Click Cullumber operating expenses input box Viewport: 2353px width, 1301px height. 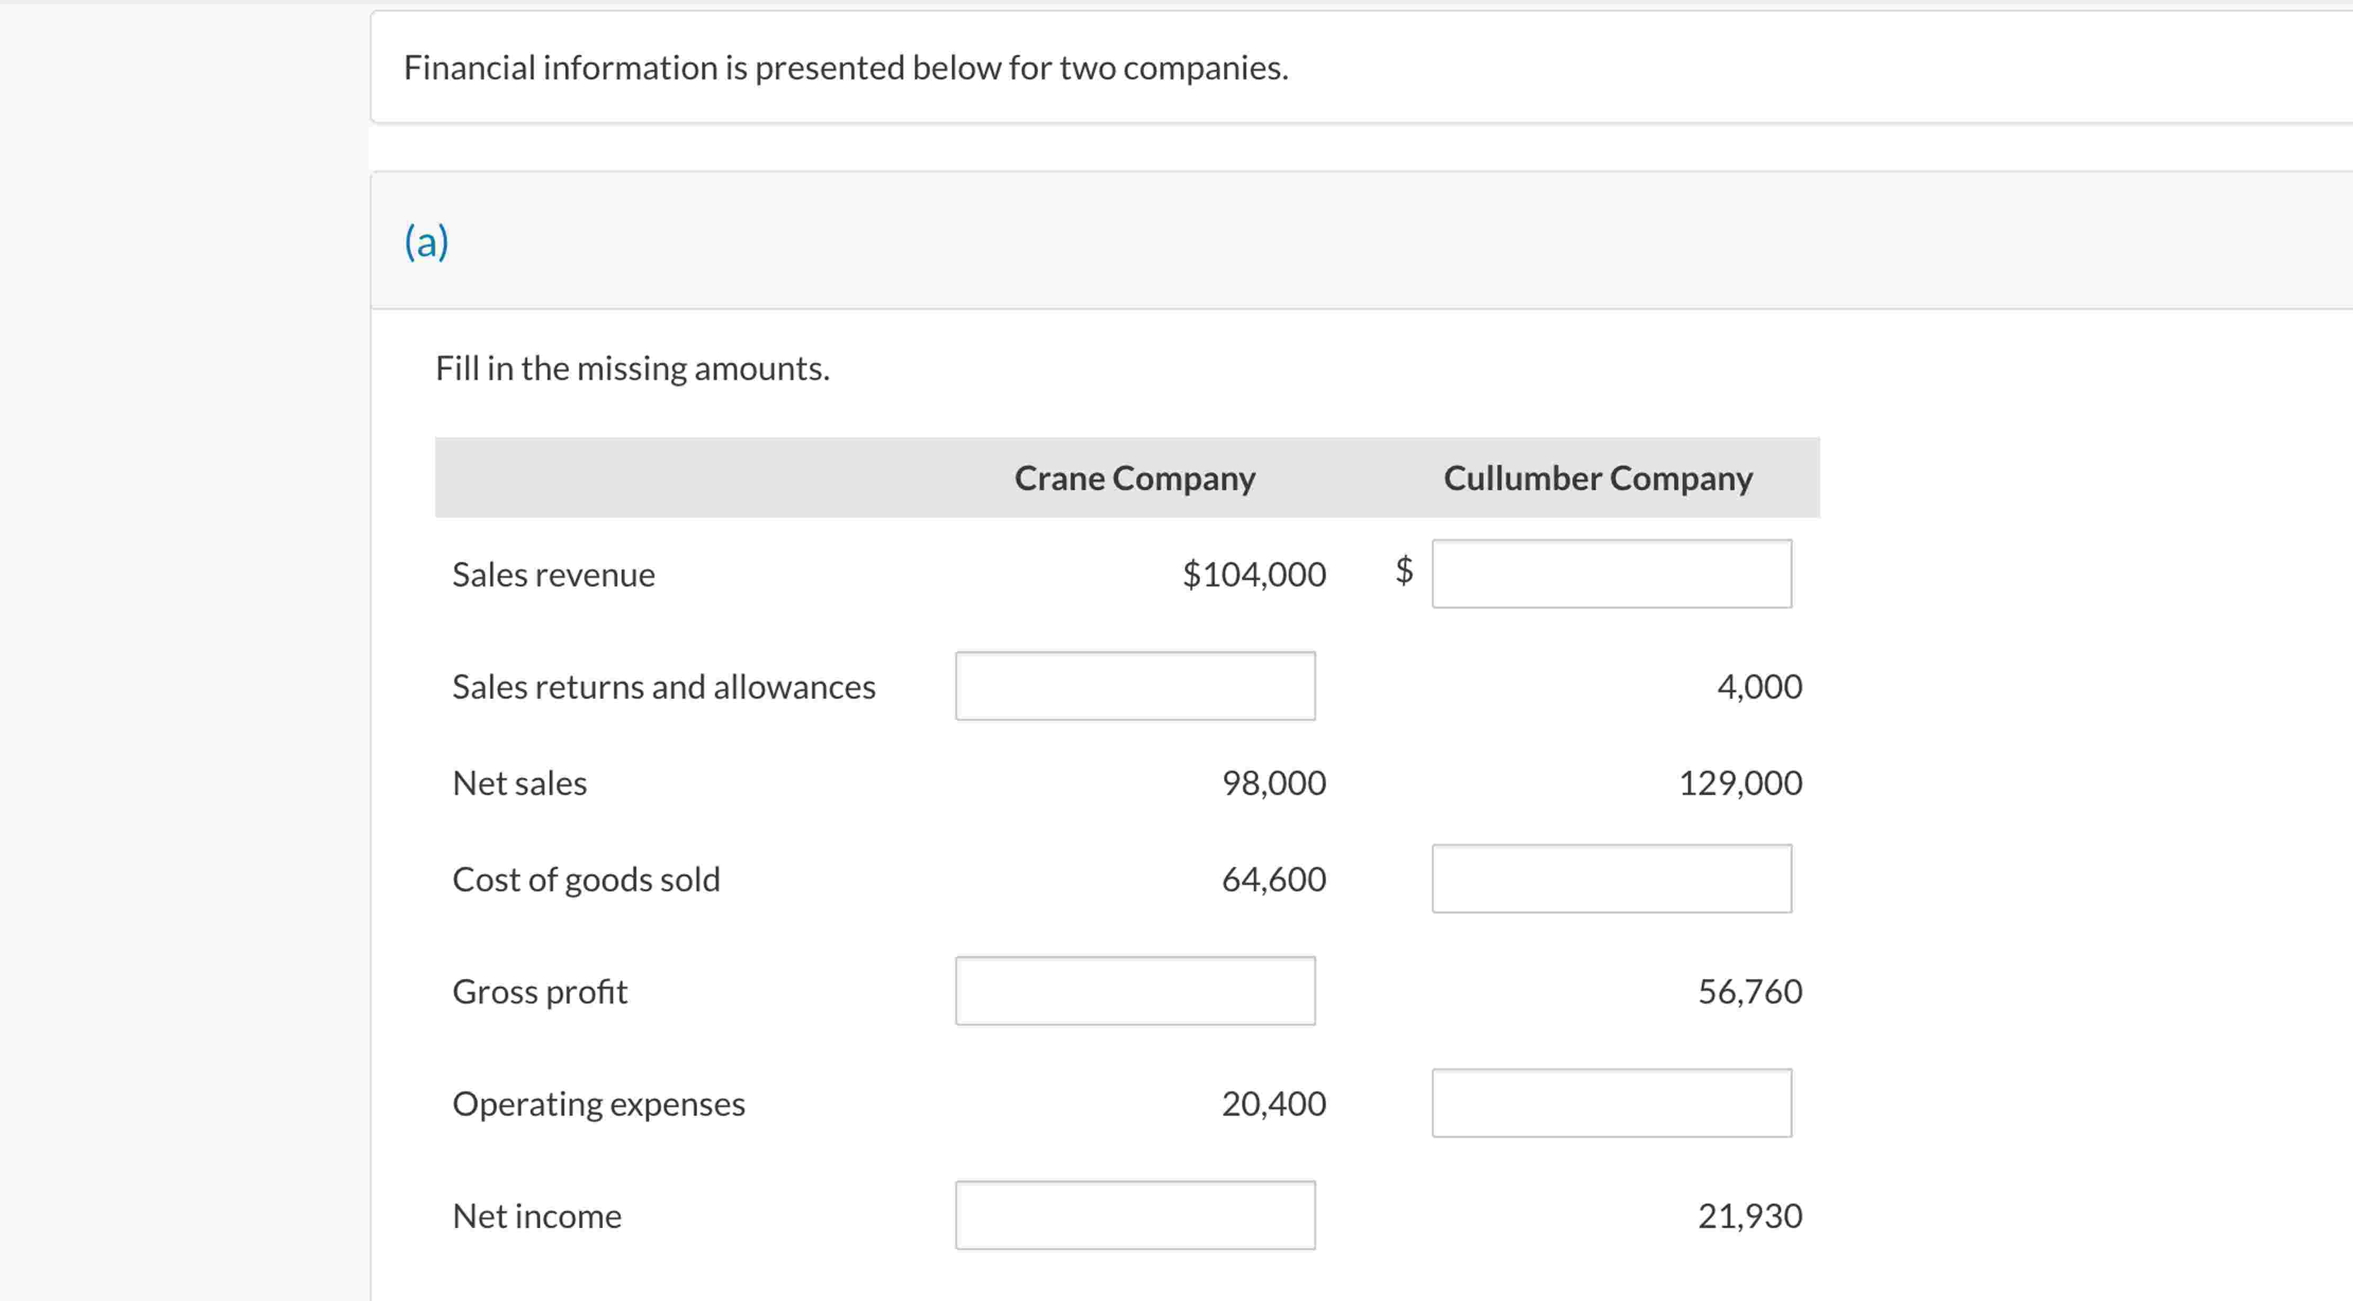[1611, 1103]
